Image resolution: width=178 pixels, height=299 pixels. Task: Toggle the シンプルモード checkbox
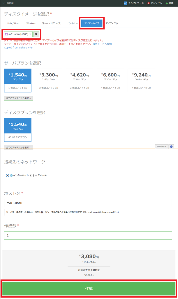click(x=126, y=3)
